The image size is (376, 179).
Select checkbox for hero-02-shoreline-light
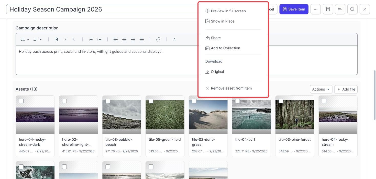pyautogui.click(x=64, y=101)
